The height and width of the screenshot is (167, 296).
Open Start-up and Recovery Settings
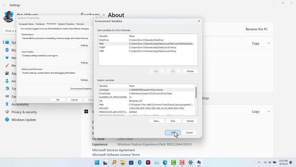(85, 80)
